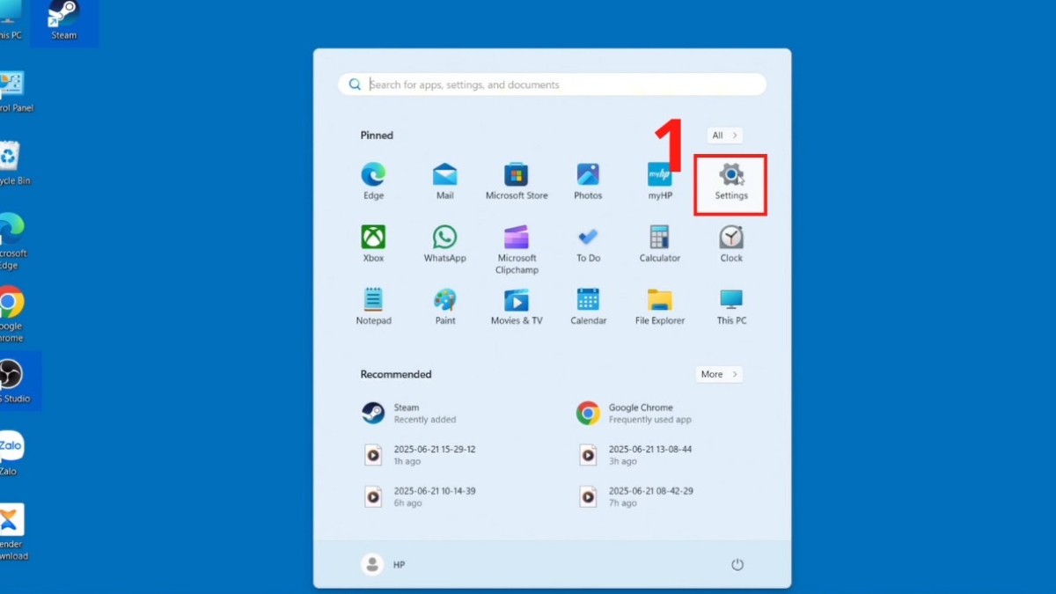
Task: Open the Settings app from Pinned
Action: pos(730,180)
